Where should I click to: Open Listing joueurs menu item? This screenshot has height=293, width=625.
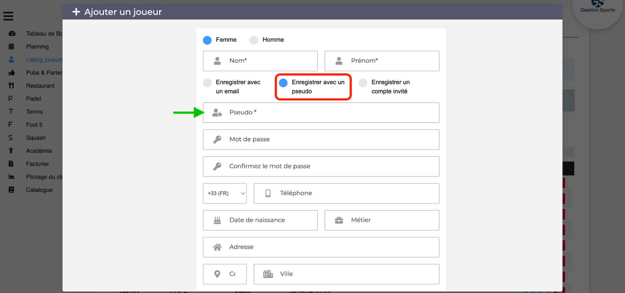pyautogui.click(x=44, y=60)
